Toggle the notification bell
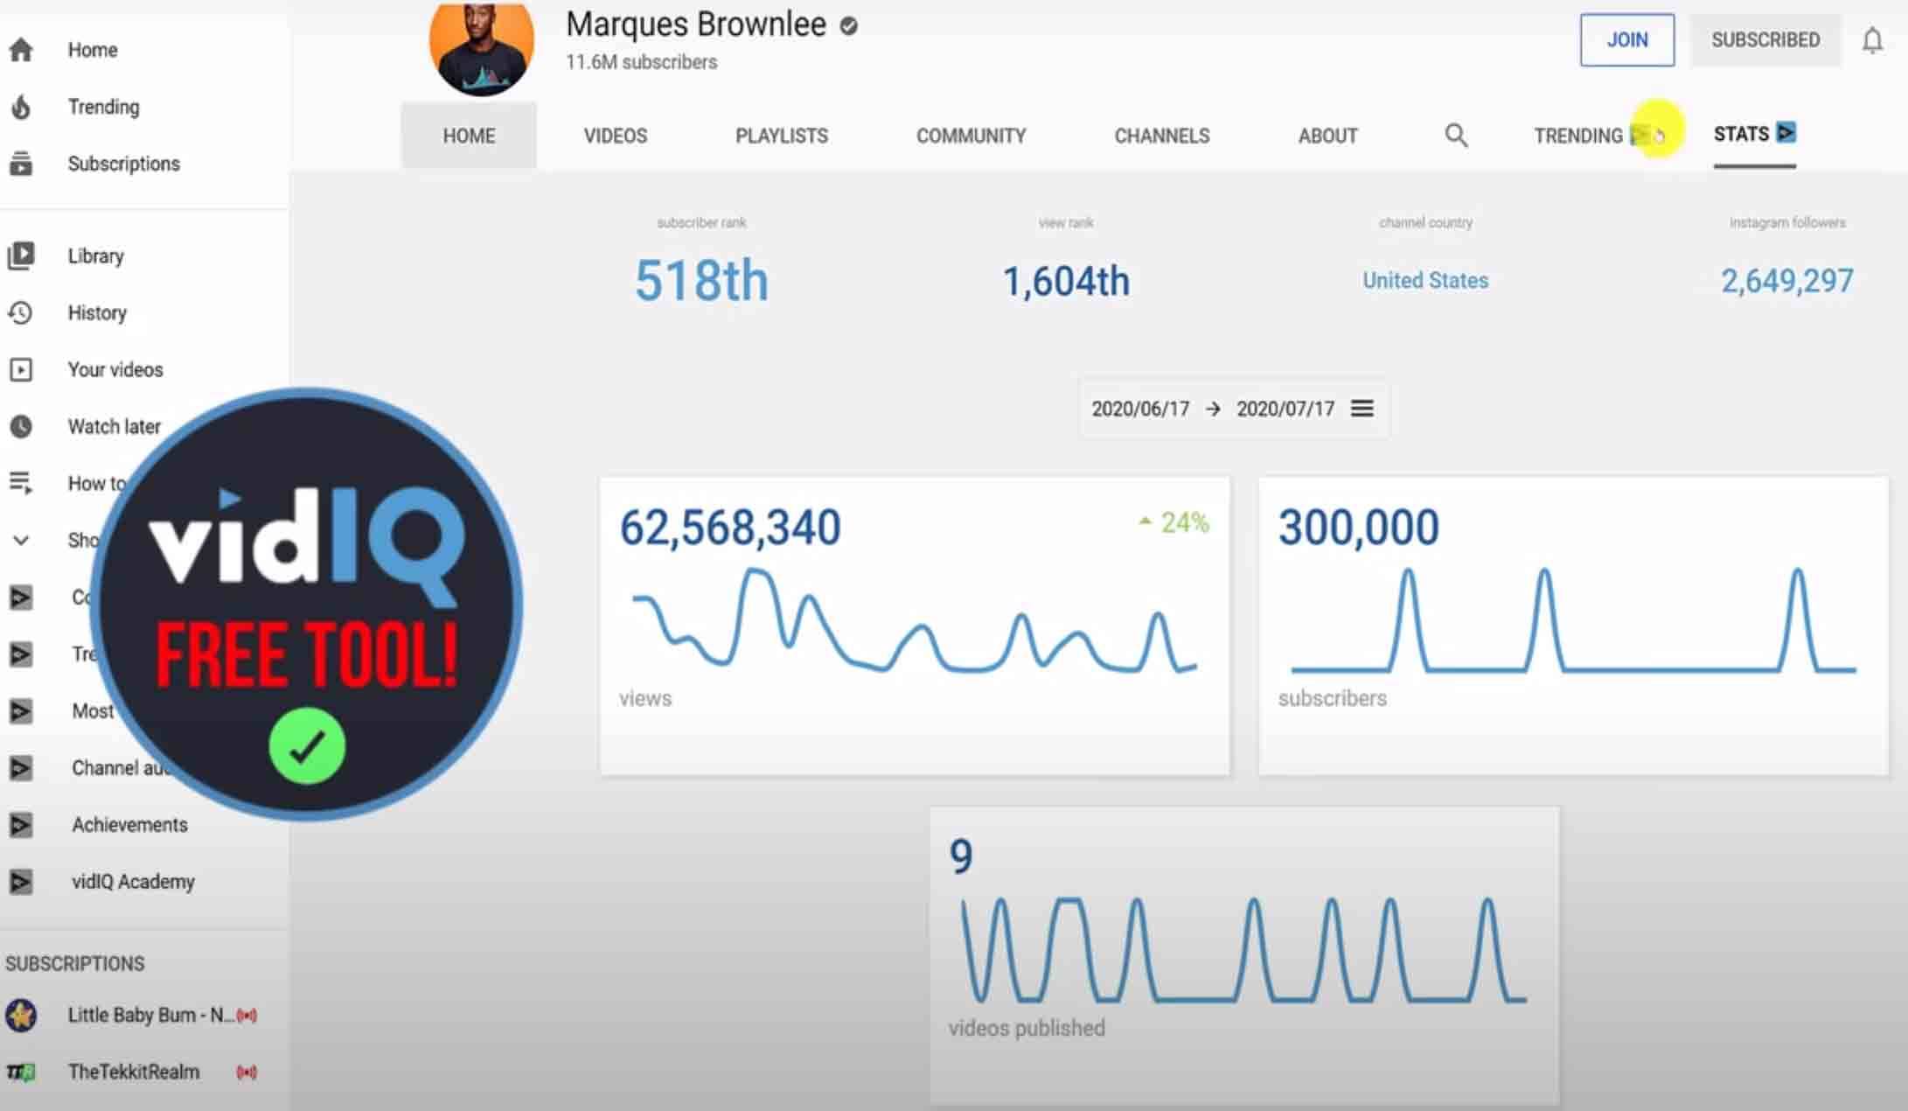The image size is (1908, 1111). (1871, 40)
